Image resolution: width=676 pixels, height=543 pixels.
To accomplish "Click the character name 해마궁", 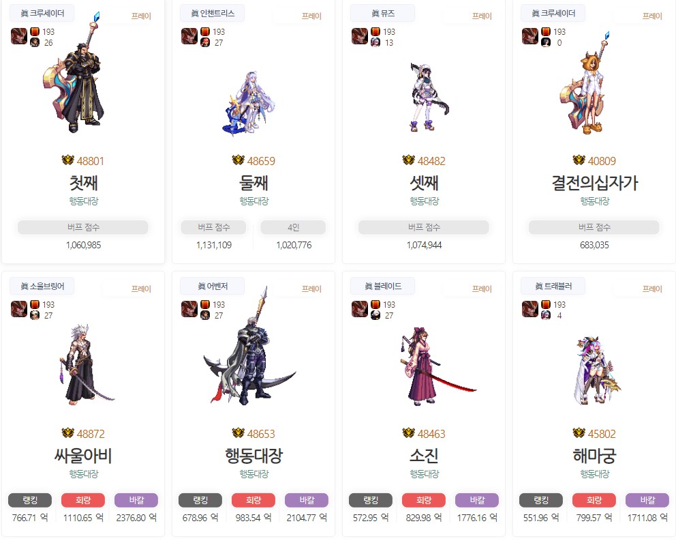I will (x=594, y=456).
